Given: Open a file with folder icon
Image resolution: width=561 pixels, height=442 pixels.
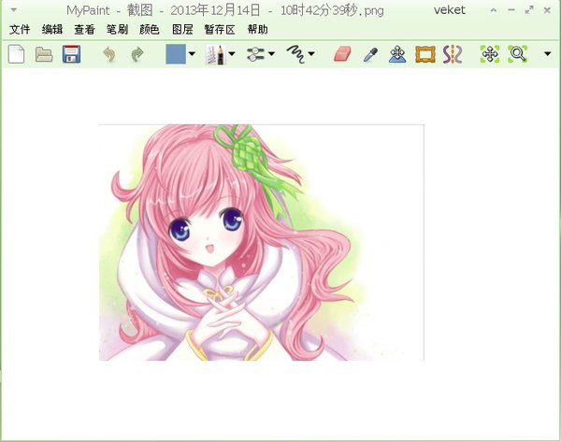Looking at the screenshot, I should [44, 54].
